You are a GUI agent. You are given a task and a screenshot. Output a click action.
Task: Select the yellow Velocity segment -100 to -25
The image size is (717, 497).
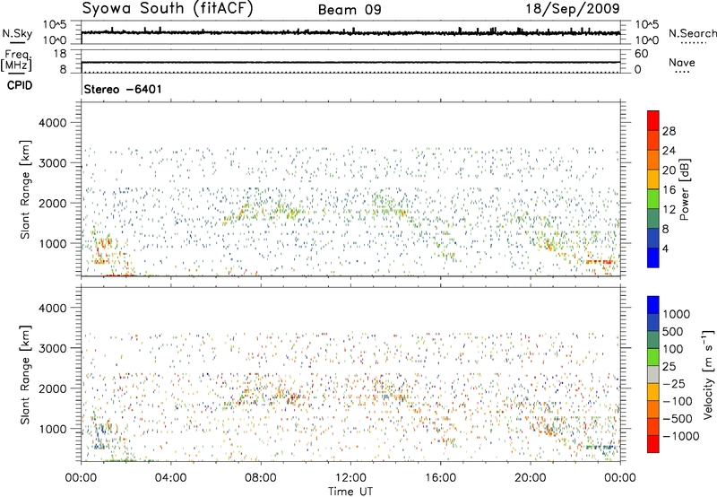coord(653,392)
